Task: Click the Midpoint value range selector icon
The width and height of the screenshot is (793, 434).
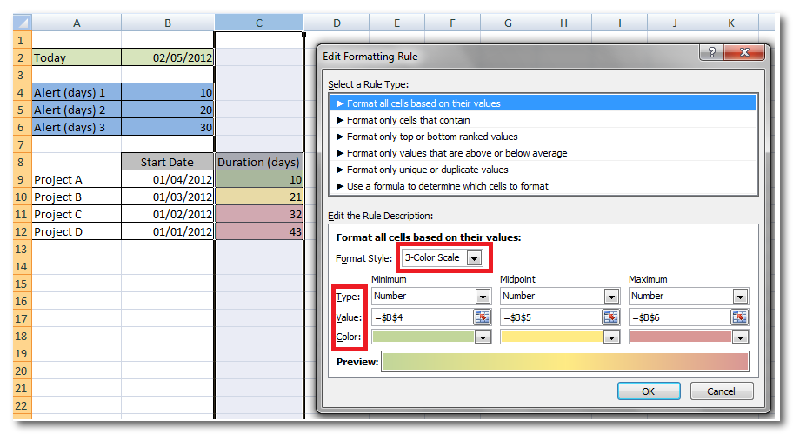Action: tap(611, 317)
